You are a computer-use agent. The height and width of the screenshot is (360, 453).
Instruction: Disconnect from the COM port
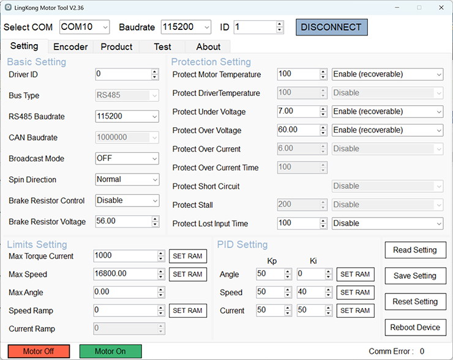[331, 28]
